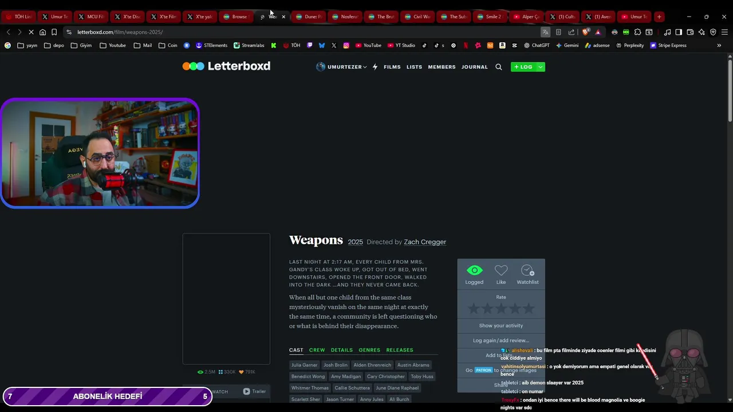Open cast member Benedict Wong
Image resolution: width=733 pixels, height=412 pixels.
308,377
